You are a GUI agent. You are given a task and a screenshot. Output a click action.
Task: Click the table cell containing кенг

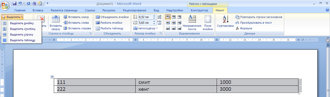176,89
